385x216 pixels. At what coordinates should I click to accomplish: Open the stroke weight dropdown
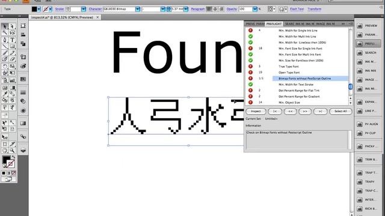[84, 10]
